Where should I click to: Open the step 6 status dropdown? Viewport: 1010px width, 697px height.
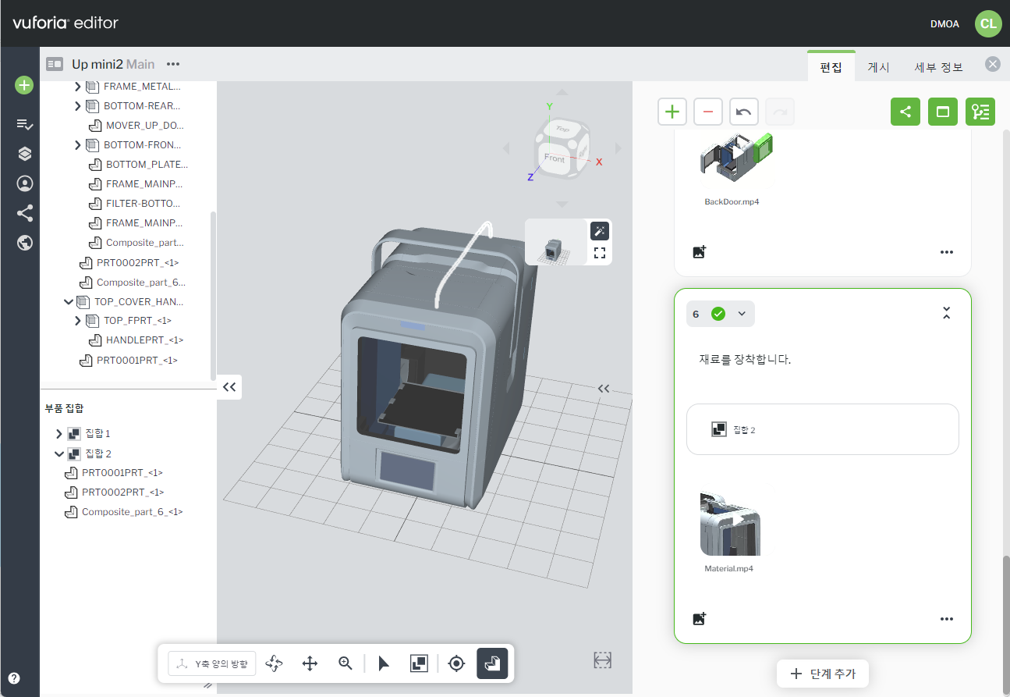(742, 314)
